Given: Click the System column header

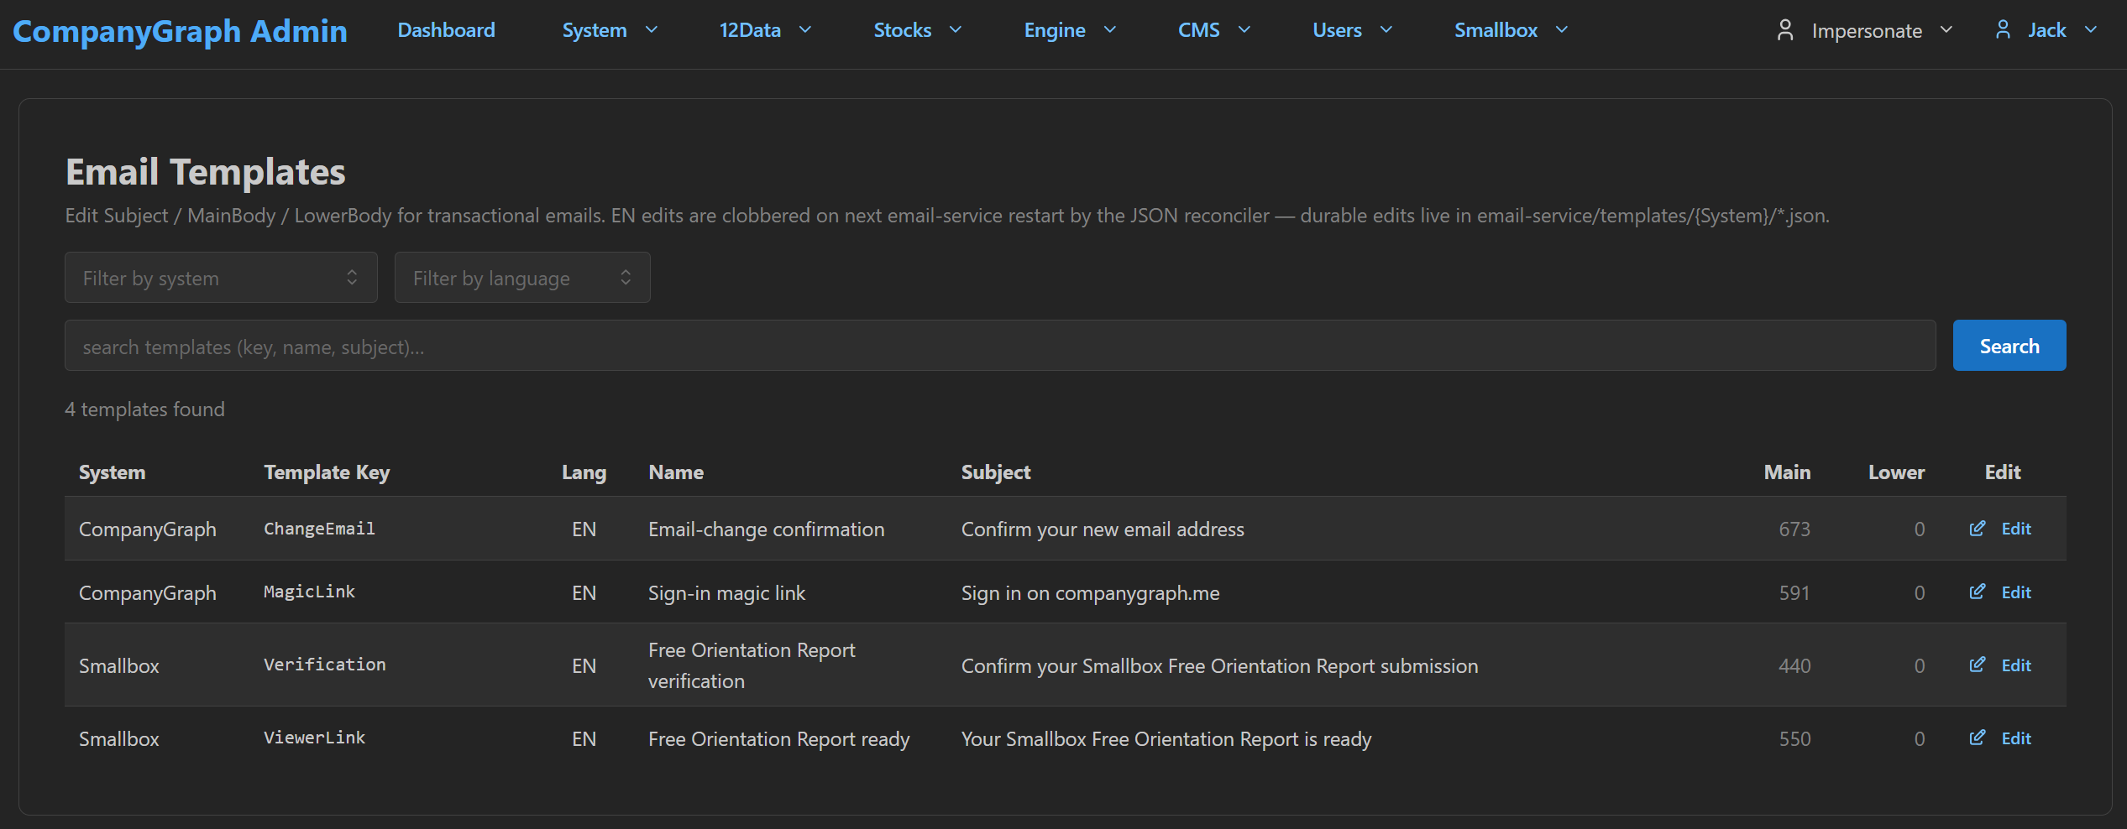Looking at the screenshot, I should click(x=112, y=472).
